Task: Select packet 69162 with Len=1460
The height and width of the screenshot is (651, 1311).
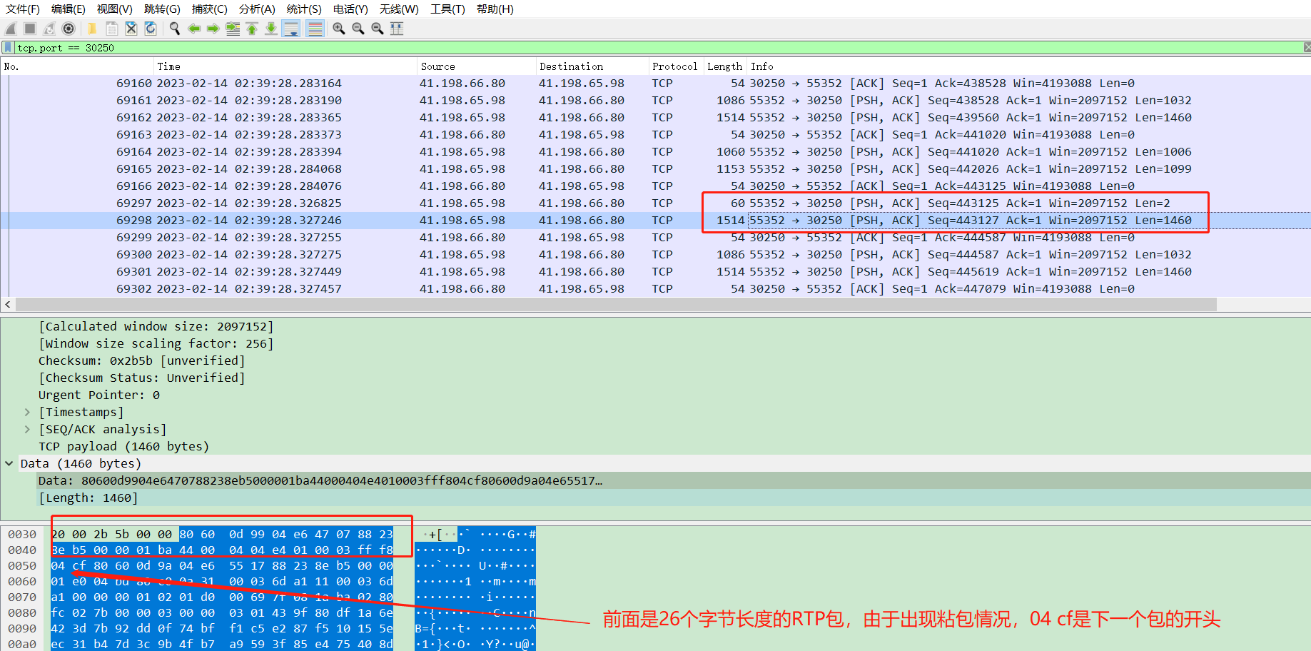Action: [x=655, y=118]
